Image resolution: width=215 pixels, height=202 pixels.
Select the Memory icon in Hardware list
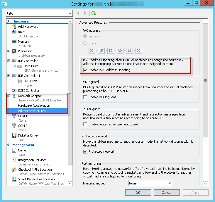(14, 42)
